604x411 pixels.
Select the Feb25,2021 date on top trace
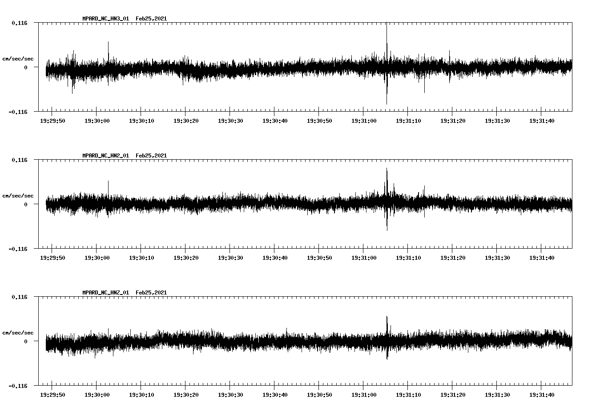coord(151,18)
